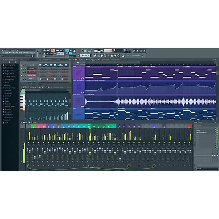Select the slip editing tool in the Playlist toolbar
Viewport: 219px width, 219px height.
pos(89,60)
